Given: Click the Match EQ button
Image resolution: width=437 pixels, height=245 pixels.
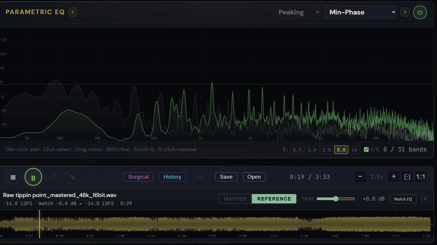Looking at the screenshot, I should click(x=403, y=199).
